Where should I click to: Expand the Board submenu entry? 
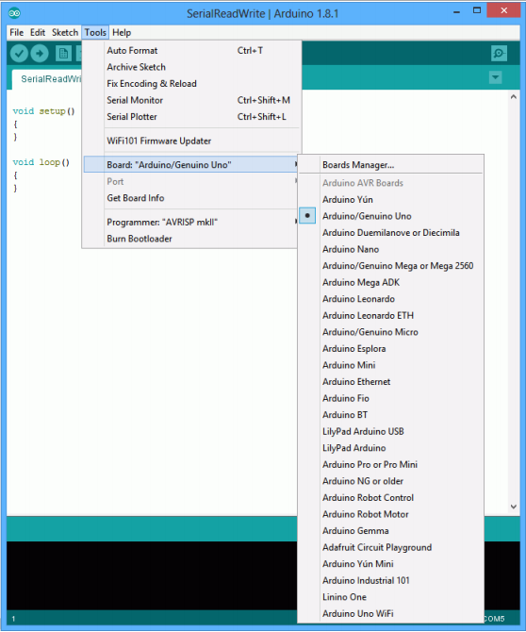(x=191, y=164)
